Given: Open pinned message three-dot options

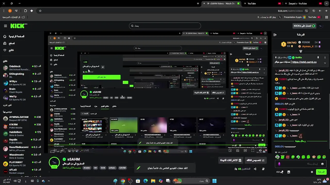Looking at the screenshot, I should click(x=325, y=58).
